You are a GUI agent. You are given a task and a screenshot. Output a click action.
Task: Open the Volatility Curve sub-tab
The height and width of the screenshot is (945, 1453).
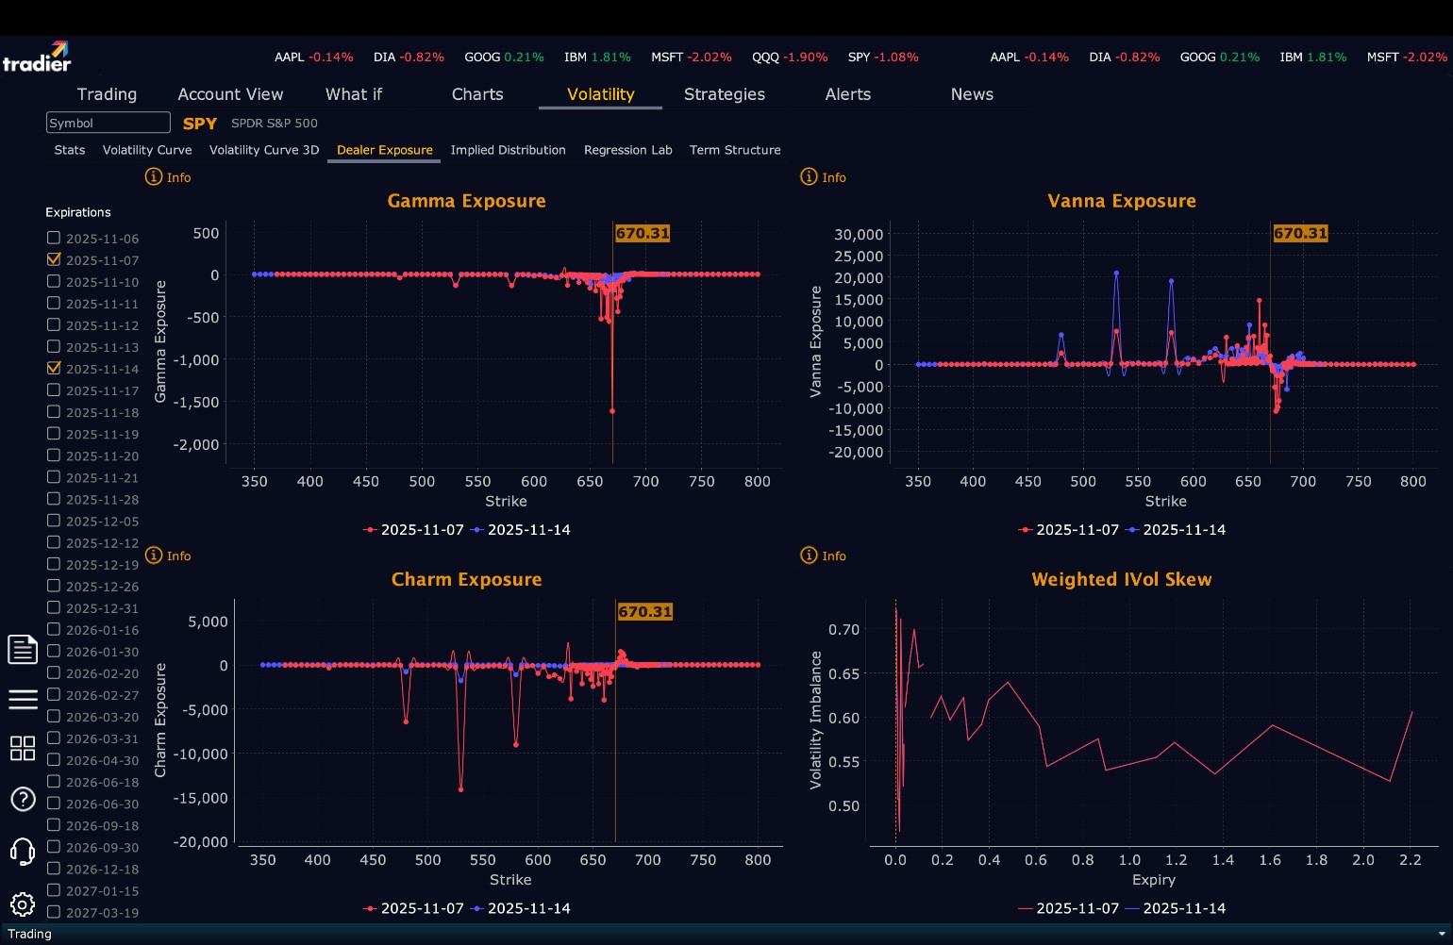pos(147,150)
